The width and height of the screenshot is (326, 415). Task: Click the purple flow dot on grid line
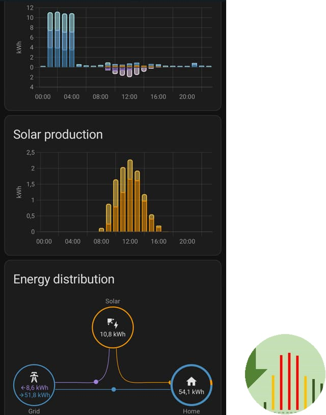[x=96, y=382]
